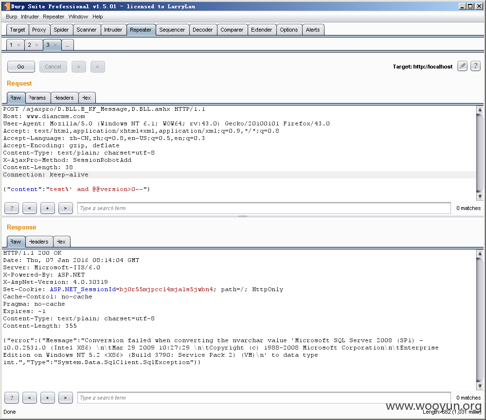The height and width of the screenshot is (420, 486).
Task: Open a new Repeater tab with ellipsis
Action: coord(67,45)
